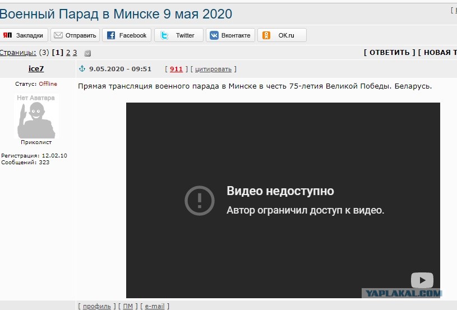Click the envelope icon in Отправить

[58, 35]
